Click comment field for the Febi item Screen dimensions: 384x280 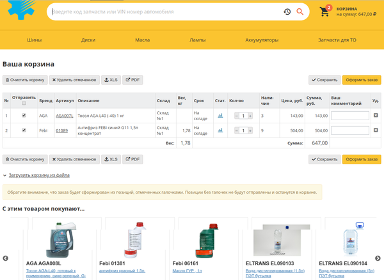coord(349,130)
